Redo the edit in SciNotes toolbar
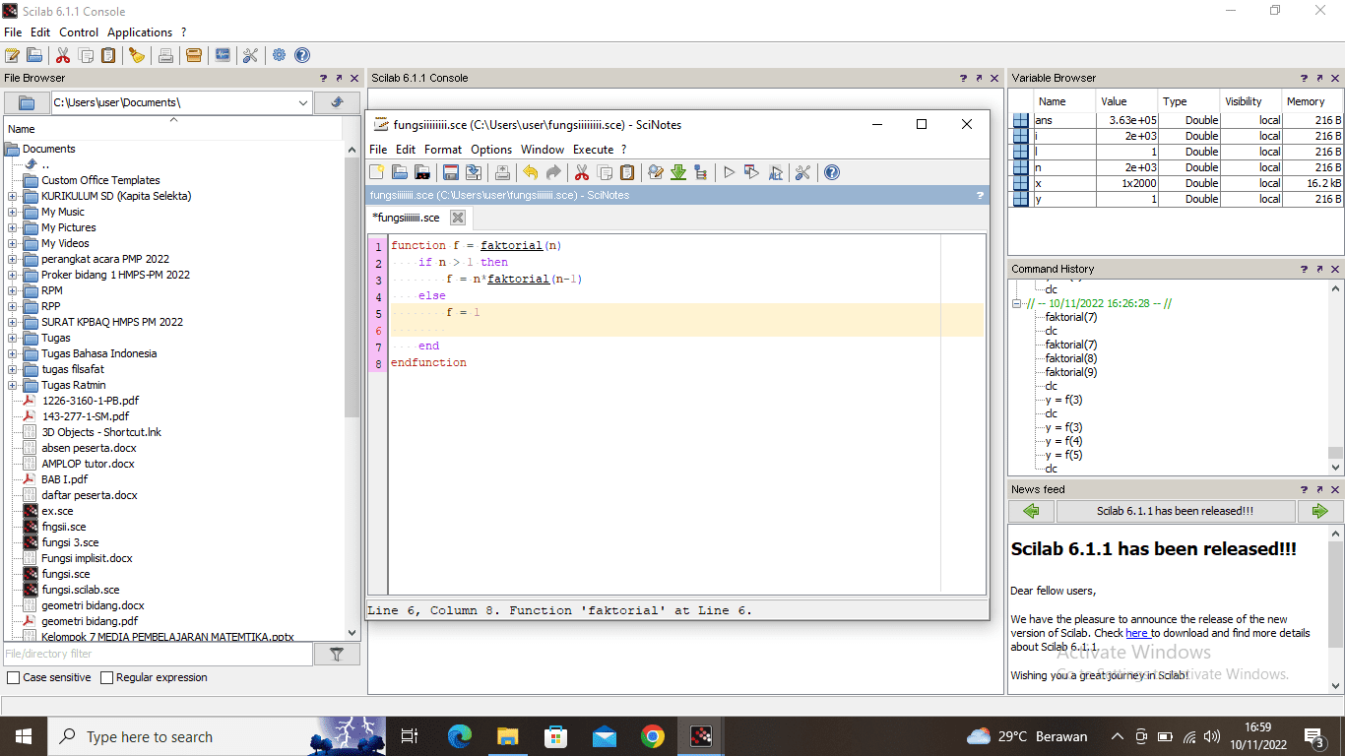Viewport: 1345px width, 756px height. (x=552, y=172)
